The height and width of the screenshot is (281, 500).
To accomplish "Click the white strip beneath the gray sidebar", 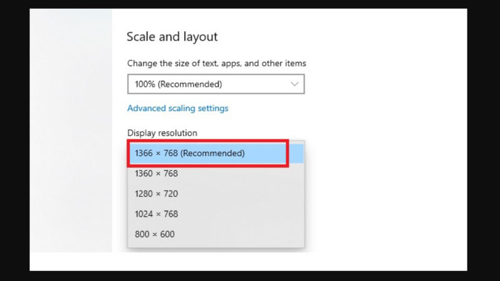I will coord(70,261).
